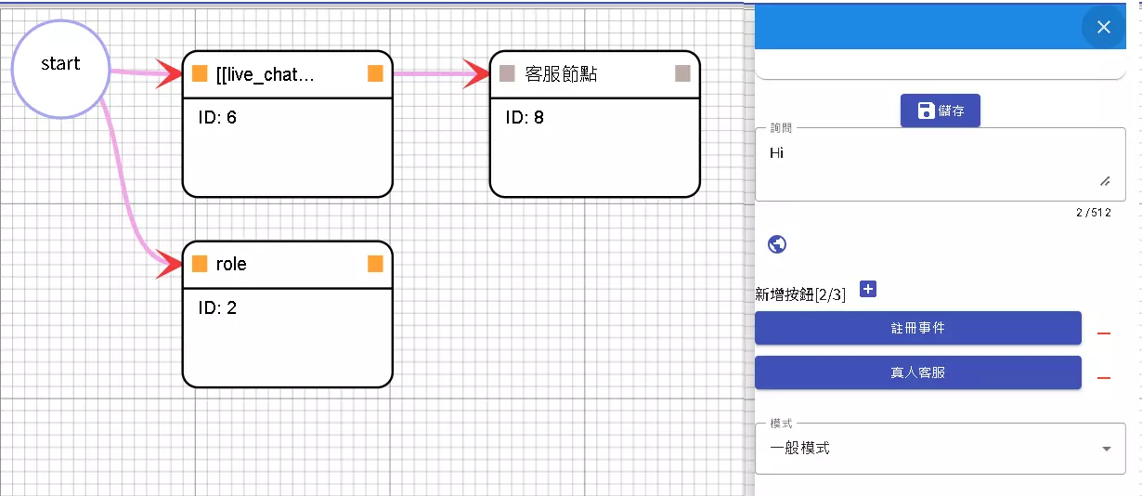Viewport: 1142px width, 496px height.
Task: Click the plus icon to add button
Action: 868,290
